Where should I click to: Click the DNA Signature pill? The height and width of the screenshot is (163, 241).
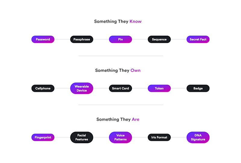(x=198, y=137)
